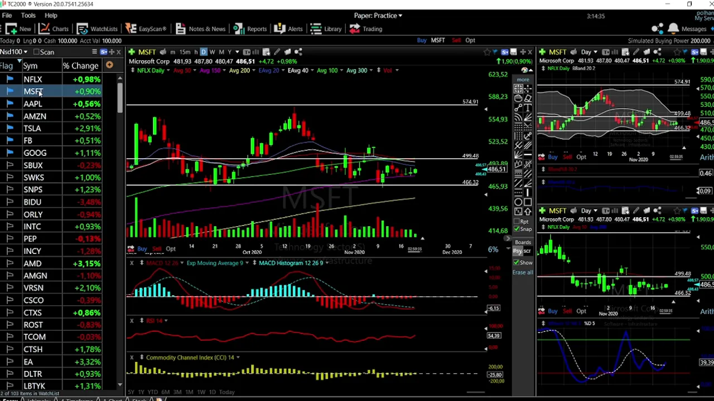Toggle the flag for AMD row
This screenshot has height=401, width=714.
click(x=9, y=263)
